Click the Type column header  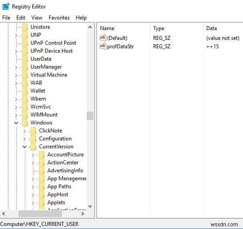[159, 28]
